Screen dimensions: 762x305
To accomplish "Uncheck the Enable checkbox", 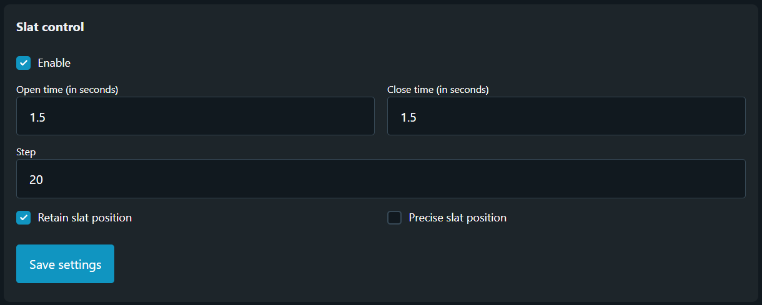I will 24,63.
